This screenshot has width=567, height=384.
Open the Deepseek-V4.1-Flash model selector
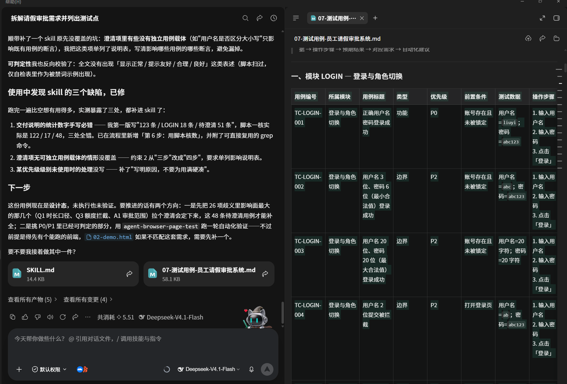coord(208,369)
